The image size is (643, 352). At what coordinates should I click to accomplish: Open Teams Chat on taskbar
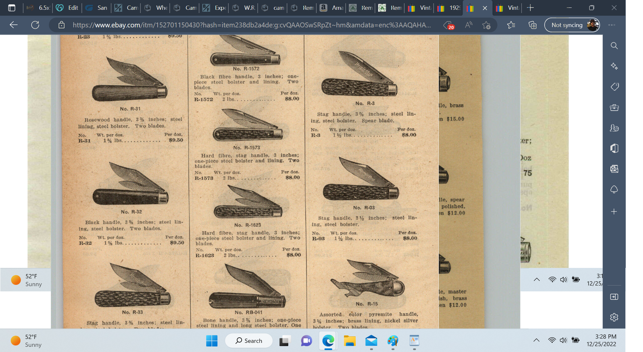coord(306,341)
